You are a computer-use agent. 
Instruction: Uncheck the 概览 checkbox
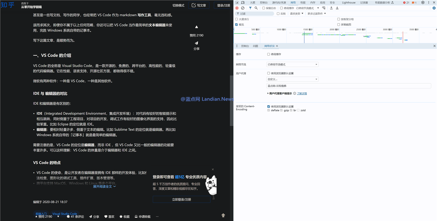237,25
